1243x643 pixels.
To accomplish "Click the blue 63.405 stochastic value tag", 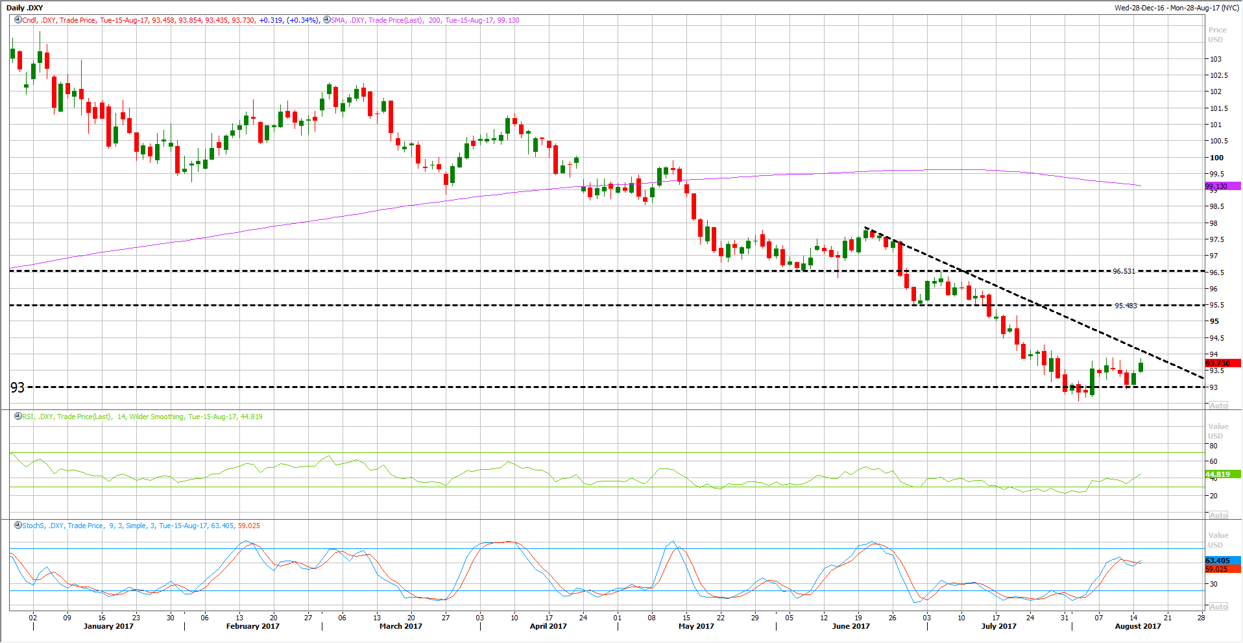I will click(1222, 561).
